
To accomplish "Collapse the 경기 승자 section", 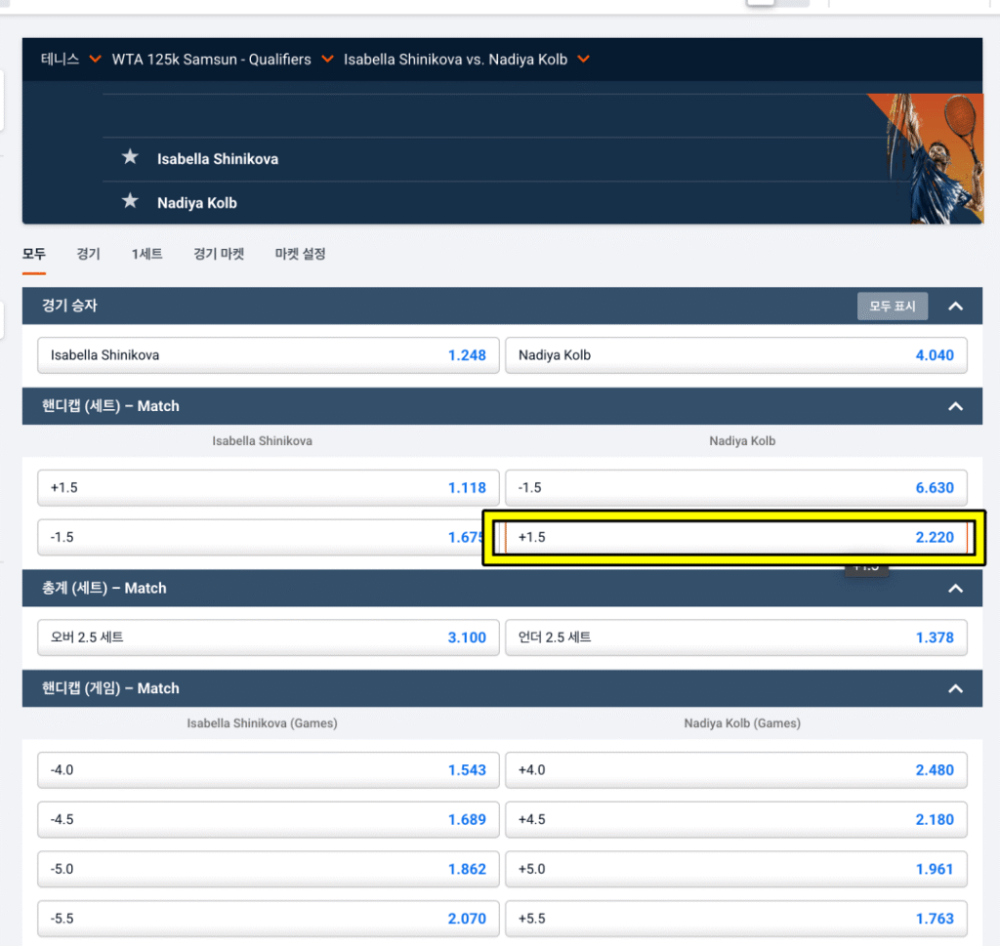I will 955,307.
